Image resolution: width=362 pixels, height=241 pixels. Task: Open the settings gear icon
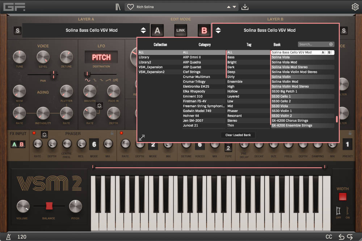coord(355,6)
